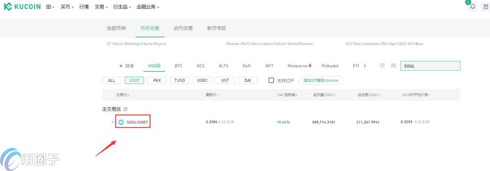Click the 211,367.9941 turnover value
This screenshot has width=490, height=171.
click(x=368, y=122)
